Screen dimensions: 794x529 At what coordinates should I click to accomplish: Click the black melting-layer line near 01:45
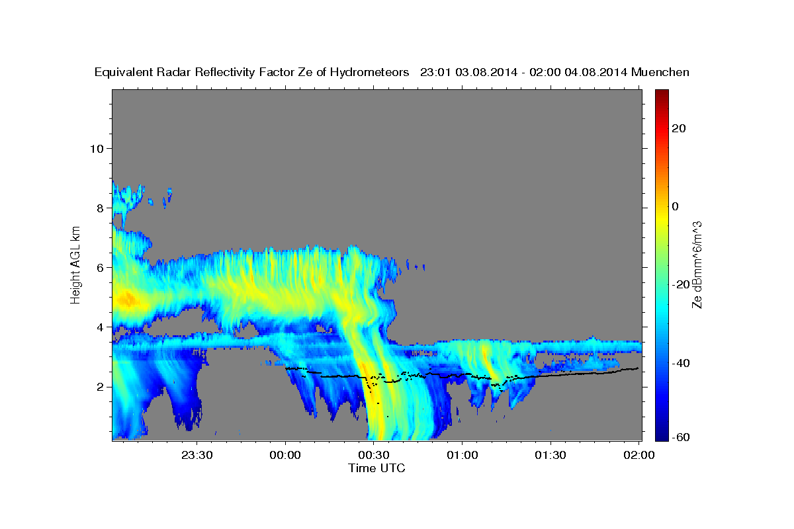(x=595, y=373)
